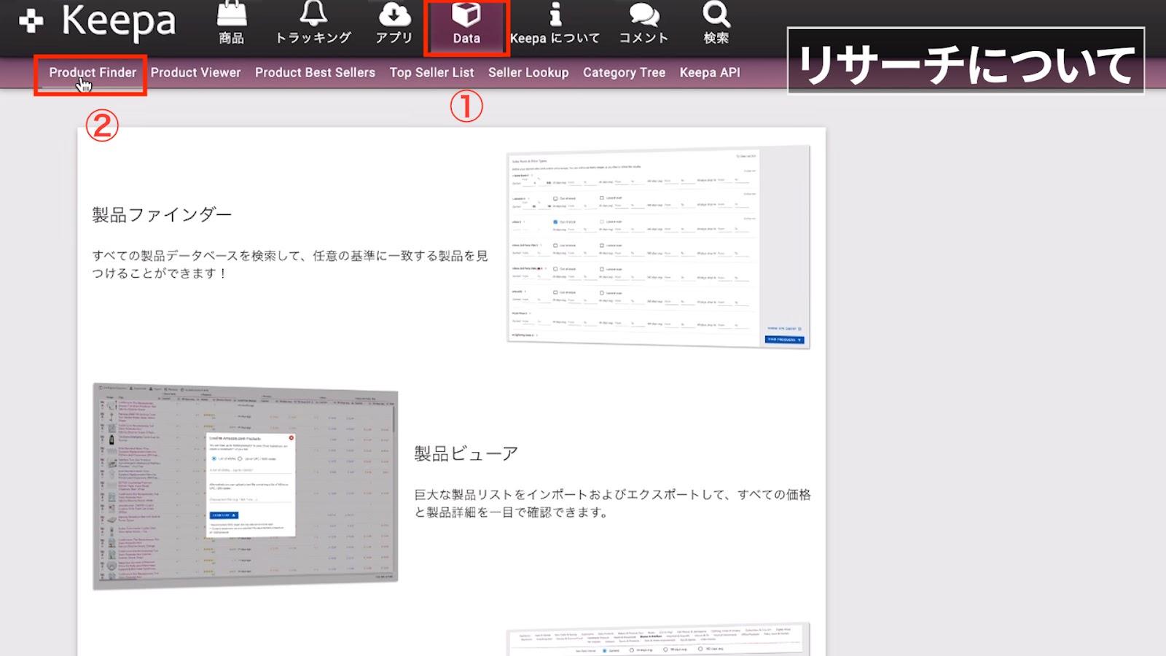
Task: Open the 検索 magnifier icon
Action: point(716,15)
